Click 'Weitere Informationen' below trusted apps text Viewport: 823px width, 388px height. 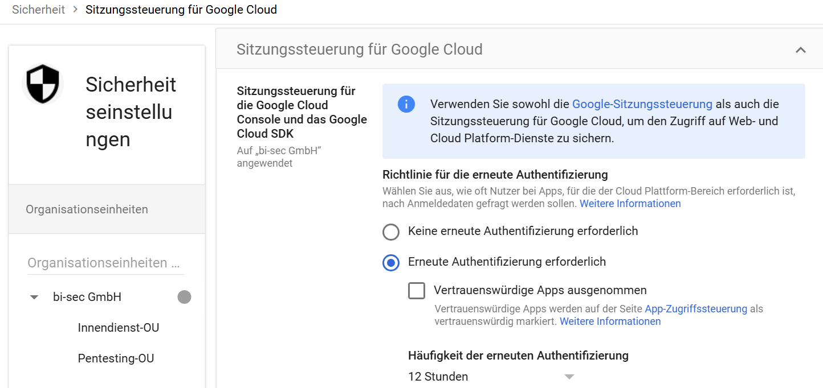click(x=610, y=321)
